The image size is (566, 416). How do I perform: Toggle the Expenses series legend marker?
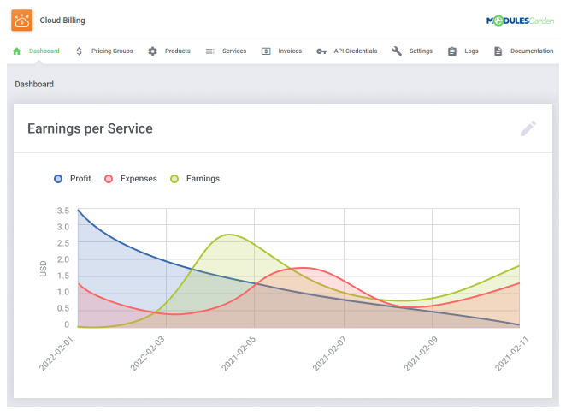[x=109, y=179]
